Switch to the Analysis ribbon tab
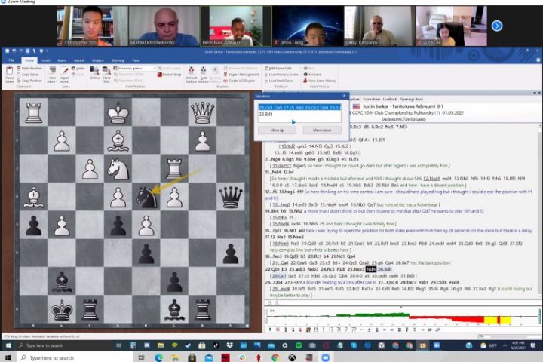The height and width of the screenshot is (362, 543). [x=97, y=60]
